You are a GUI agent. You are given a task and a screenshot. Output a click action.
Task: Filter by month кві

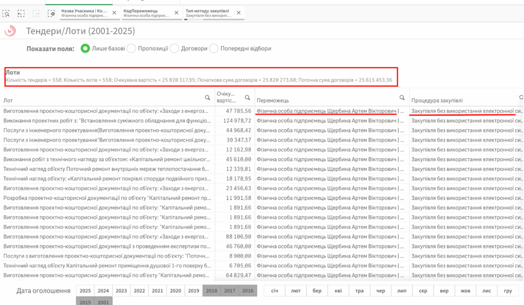click(x=338, y=291)
